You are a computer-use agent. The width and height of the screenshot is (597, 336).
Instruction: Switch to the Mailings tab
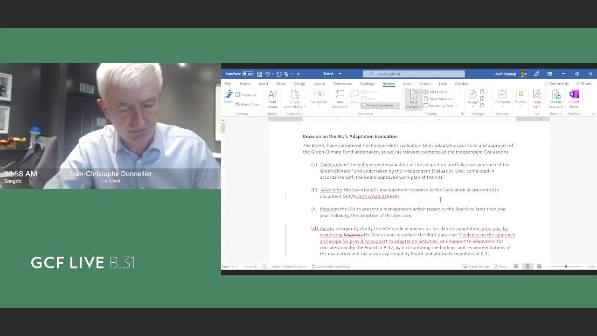[x=368, y=84]
